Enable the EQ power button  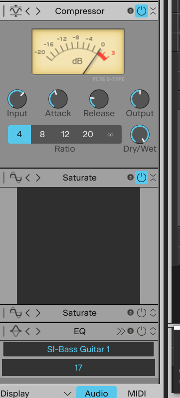[x=142, y=331]
